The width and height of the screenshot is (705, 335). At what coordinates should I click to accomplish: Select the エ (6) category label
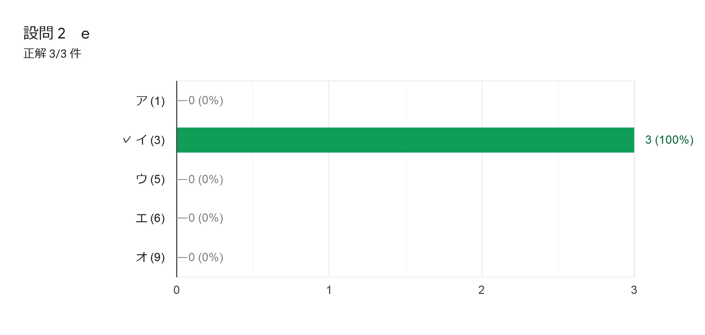(x=150, y=218)
